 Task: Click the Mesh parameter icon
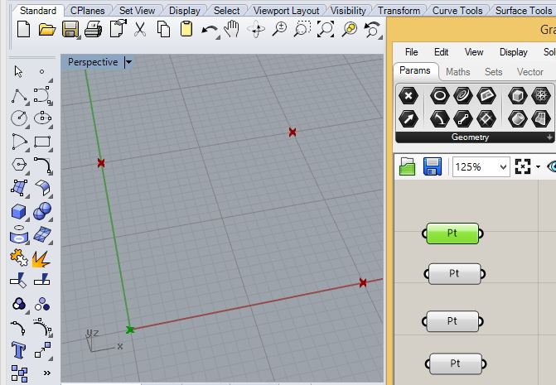point(541,96)
